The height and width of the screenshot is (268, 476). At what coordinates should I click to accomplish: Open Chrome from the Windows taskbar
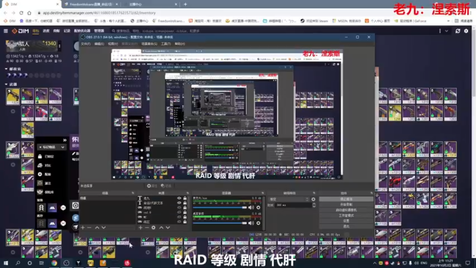point(54,263)
